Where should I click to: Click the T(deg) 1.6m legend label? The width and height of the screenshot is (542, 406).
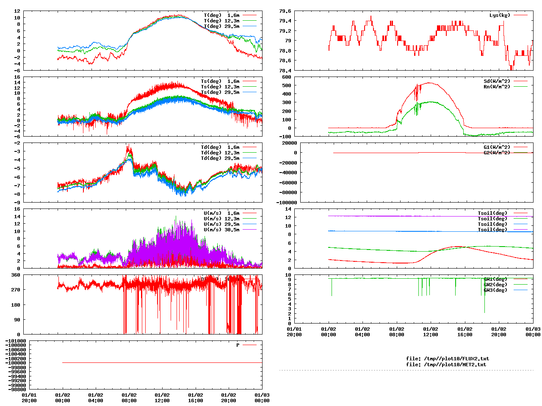click(x=221, y=15)
